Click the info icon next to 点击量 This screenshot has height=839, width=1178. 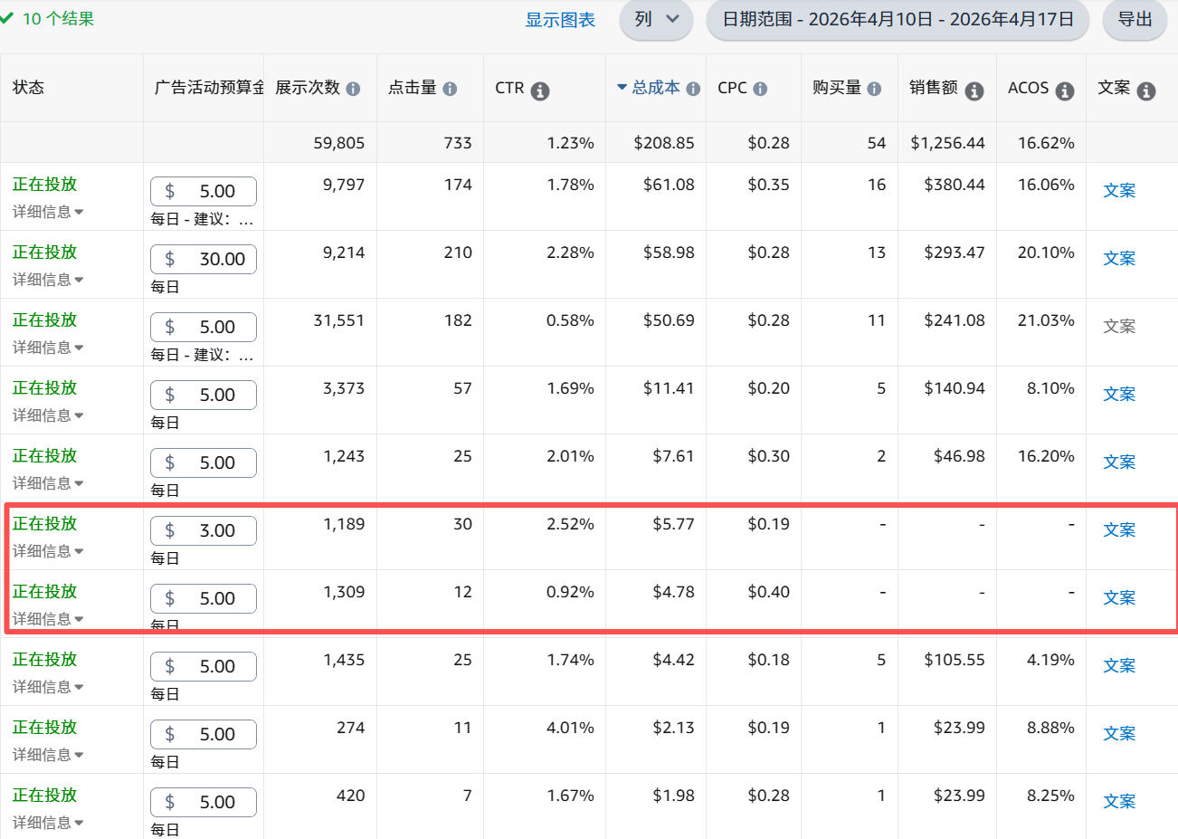tap(450, 89)
